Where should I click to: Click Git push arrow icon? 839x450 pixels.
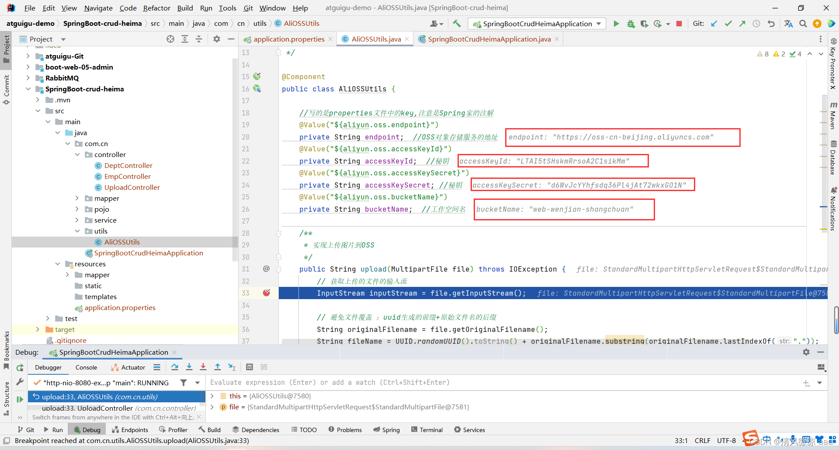click(742, 24)
